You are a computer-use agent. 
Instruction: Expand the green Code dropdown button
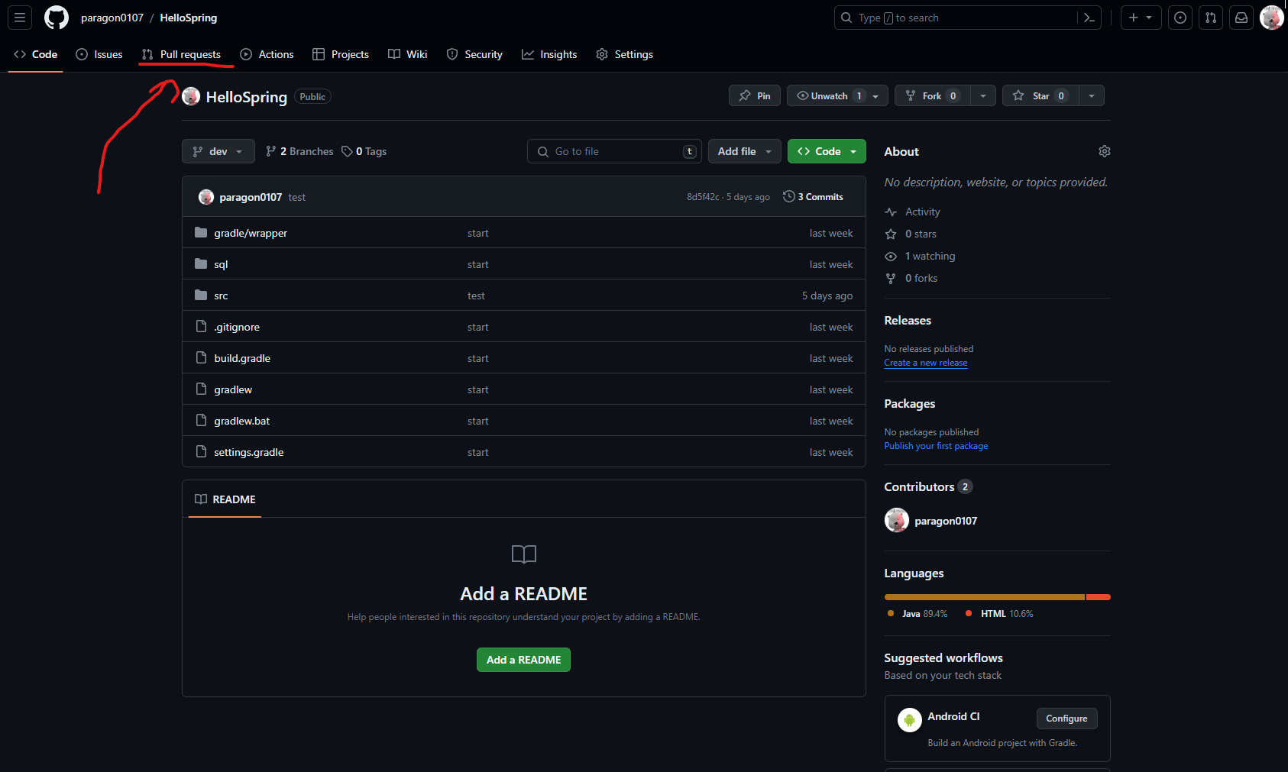pos(827,151)
